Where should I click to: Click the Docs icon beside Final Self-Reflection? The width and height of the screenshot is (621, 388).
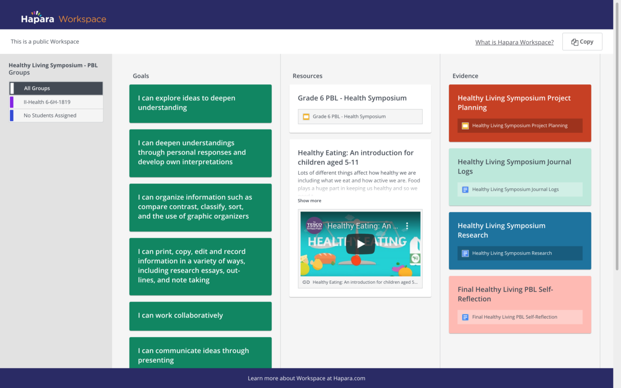coord(465,317)
